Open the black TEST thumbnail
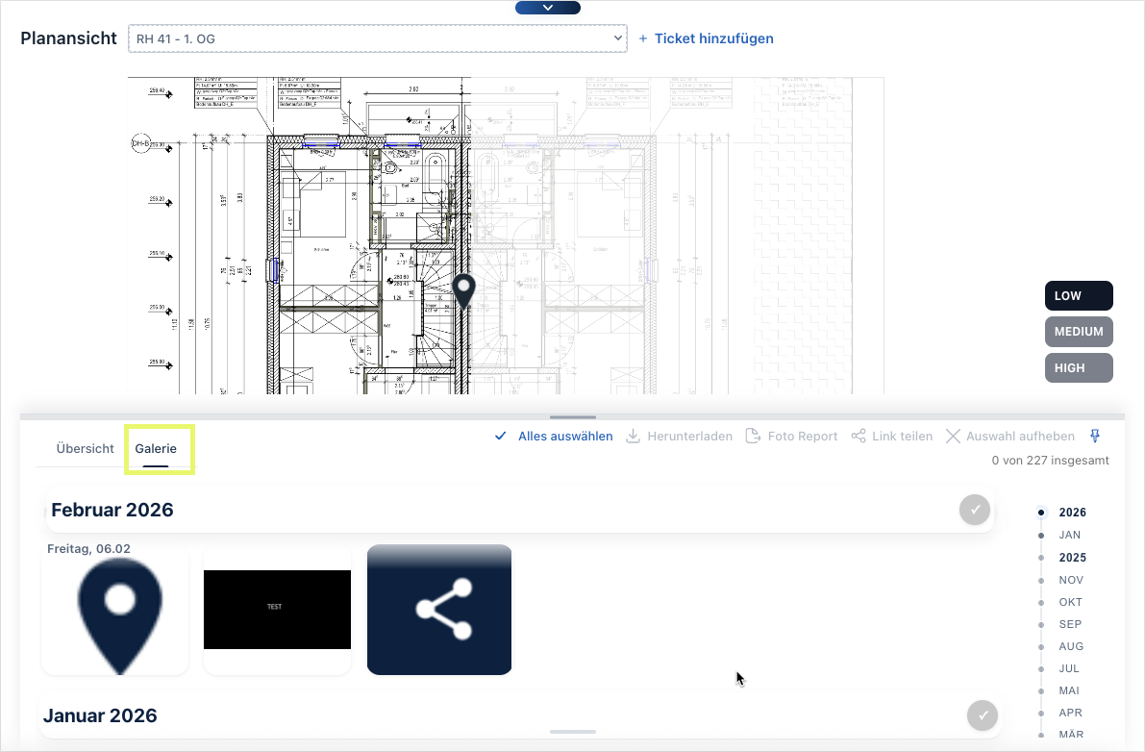This screenshot has height=752, width=1145. (x=277, y=610)
